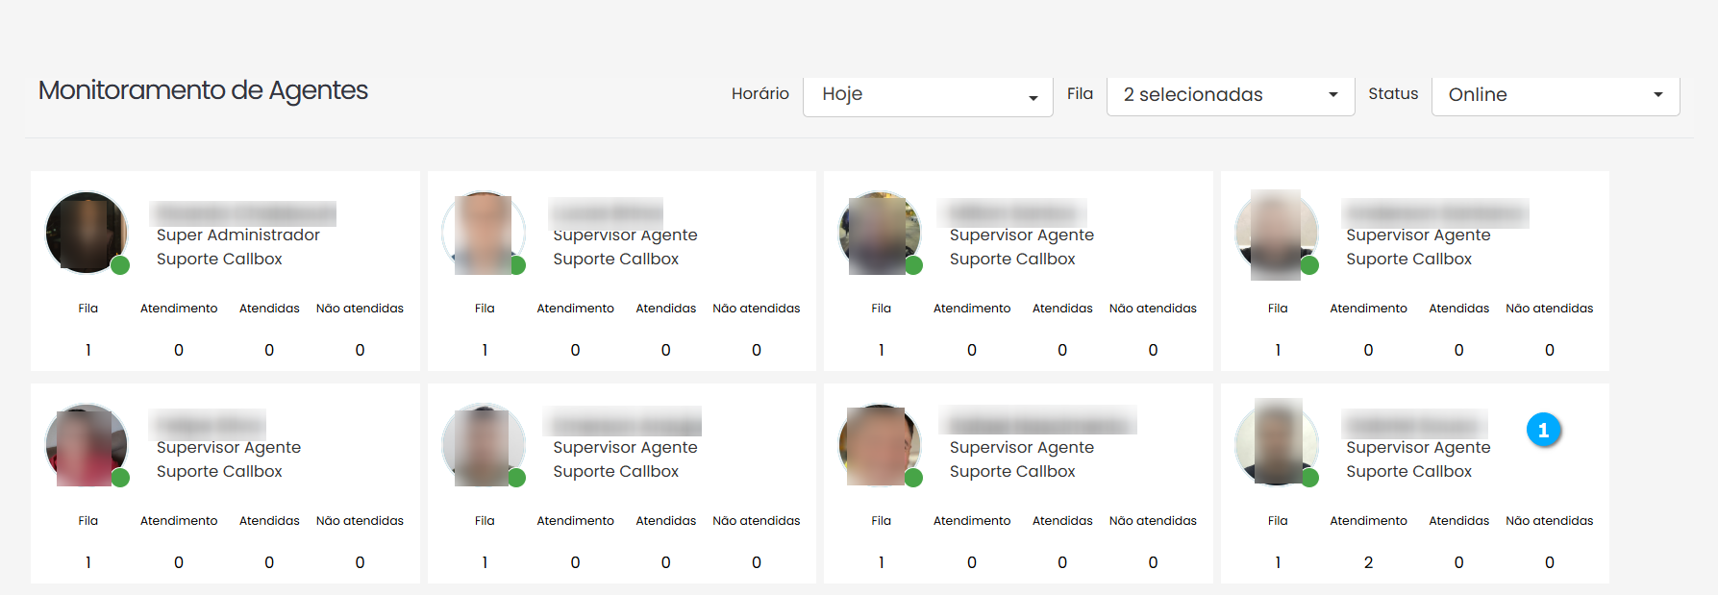Click the Super Administrador agent's avatar
Viewport: 1718px width, 595px height.
point(86,233)
